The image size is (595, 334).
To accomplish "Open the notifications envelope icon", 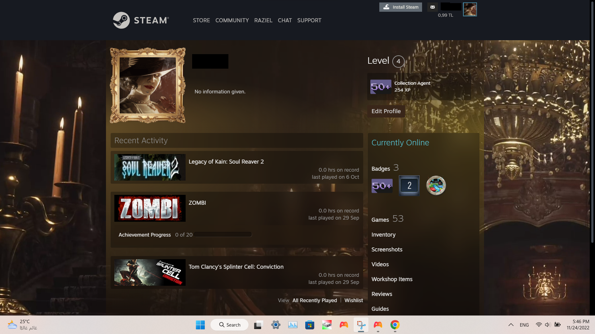I will click(433, 7).
